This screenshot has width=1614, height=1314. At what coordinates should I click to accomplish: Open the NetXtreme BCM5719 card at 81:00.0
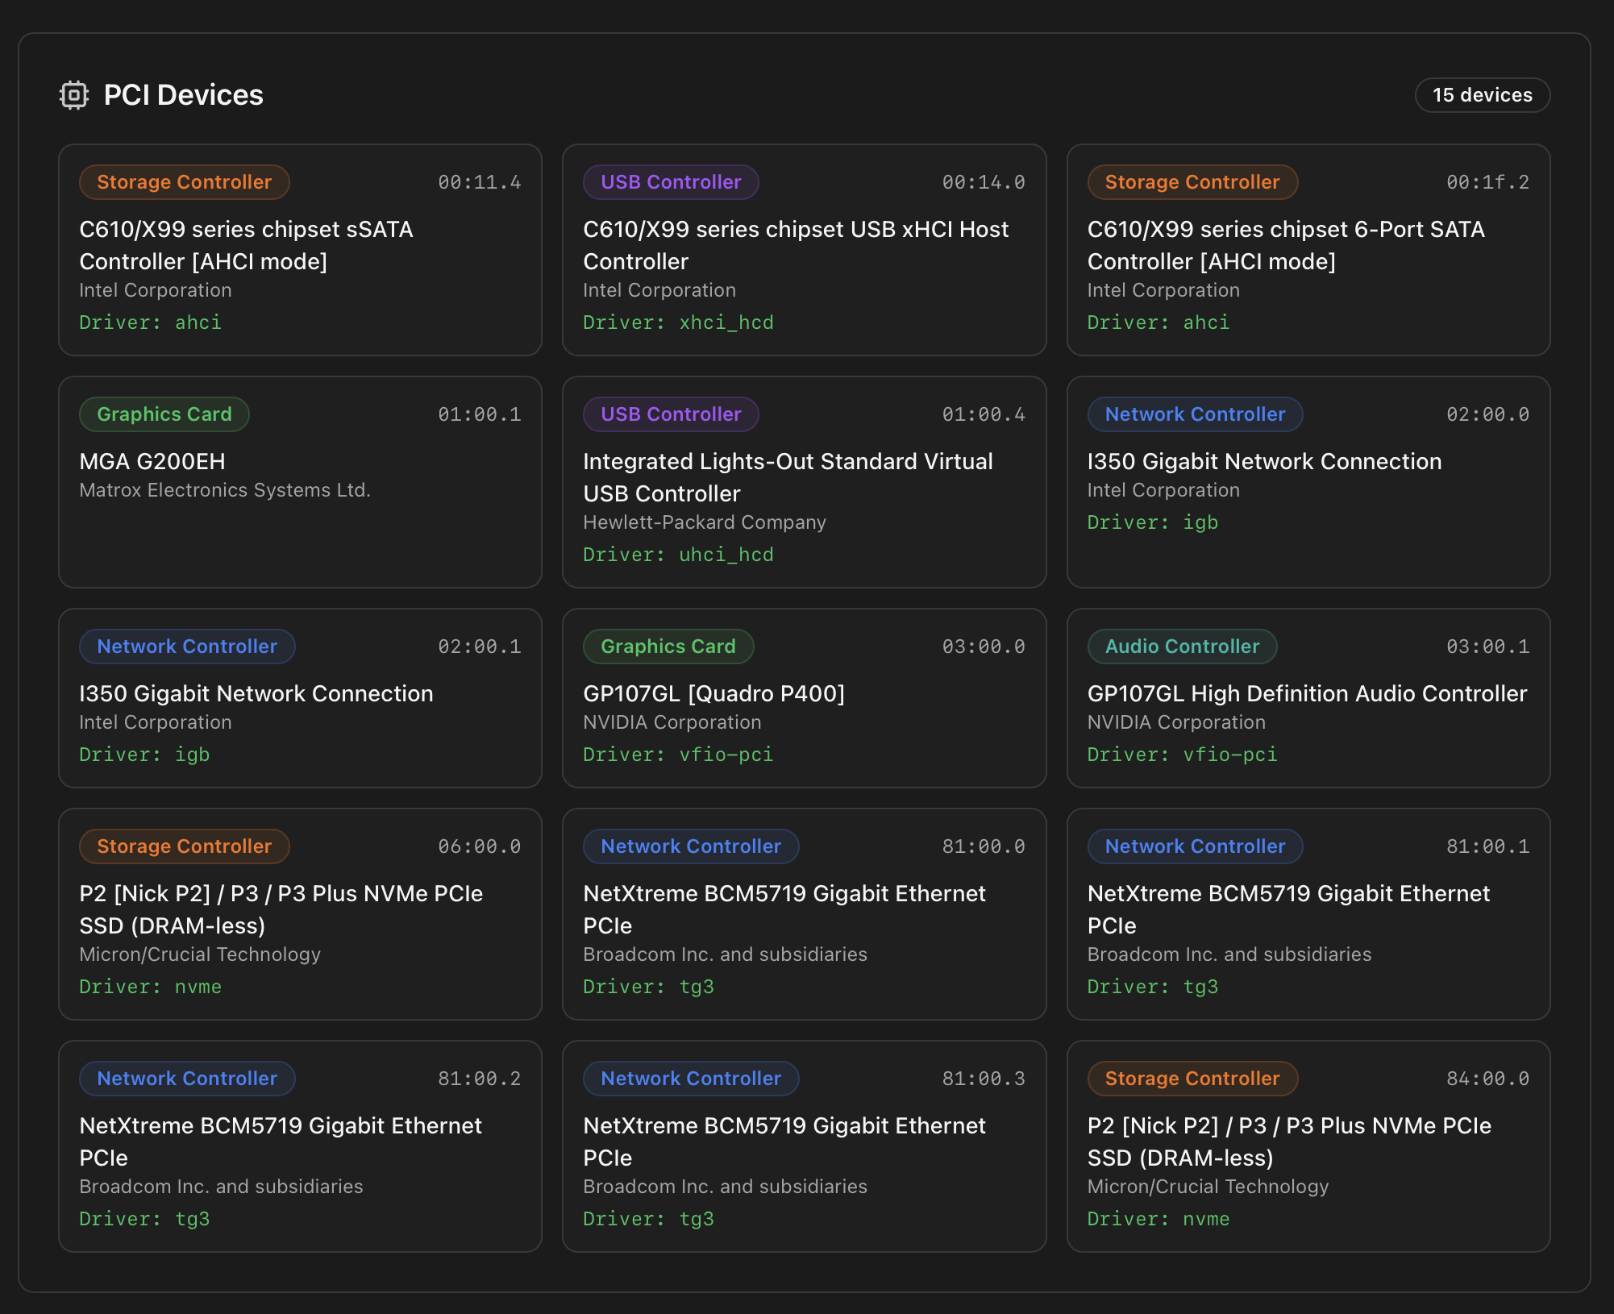point(804,914)
